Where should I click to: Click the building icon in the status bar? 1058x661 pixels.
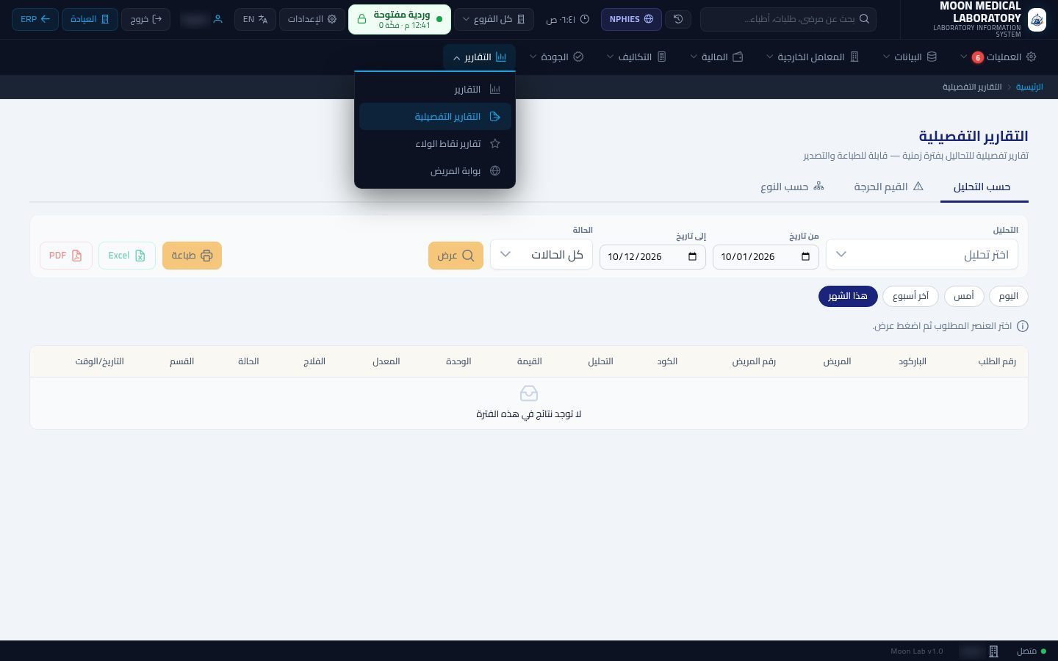tap(993, 651)
